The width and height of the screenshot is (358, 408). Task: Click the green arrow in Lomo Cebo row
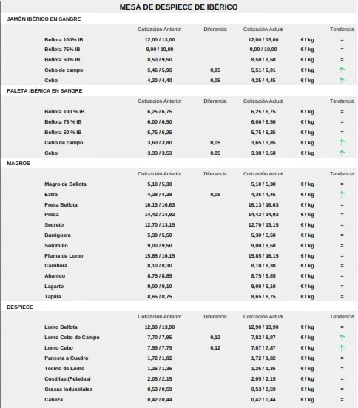click(342, 347)
